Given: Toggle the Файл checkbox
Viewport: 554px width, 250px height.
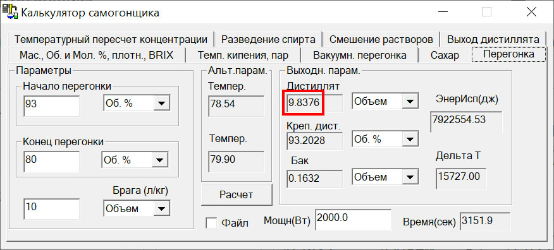Looking at the screenshot, I should (x=211, y=223).
